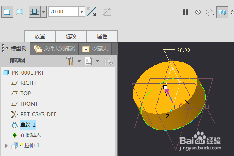
Task: Select PRT_CSYS_DEF coordinate system item
Action: click(x=39, y=114)
